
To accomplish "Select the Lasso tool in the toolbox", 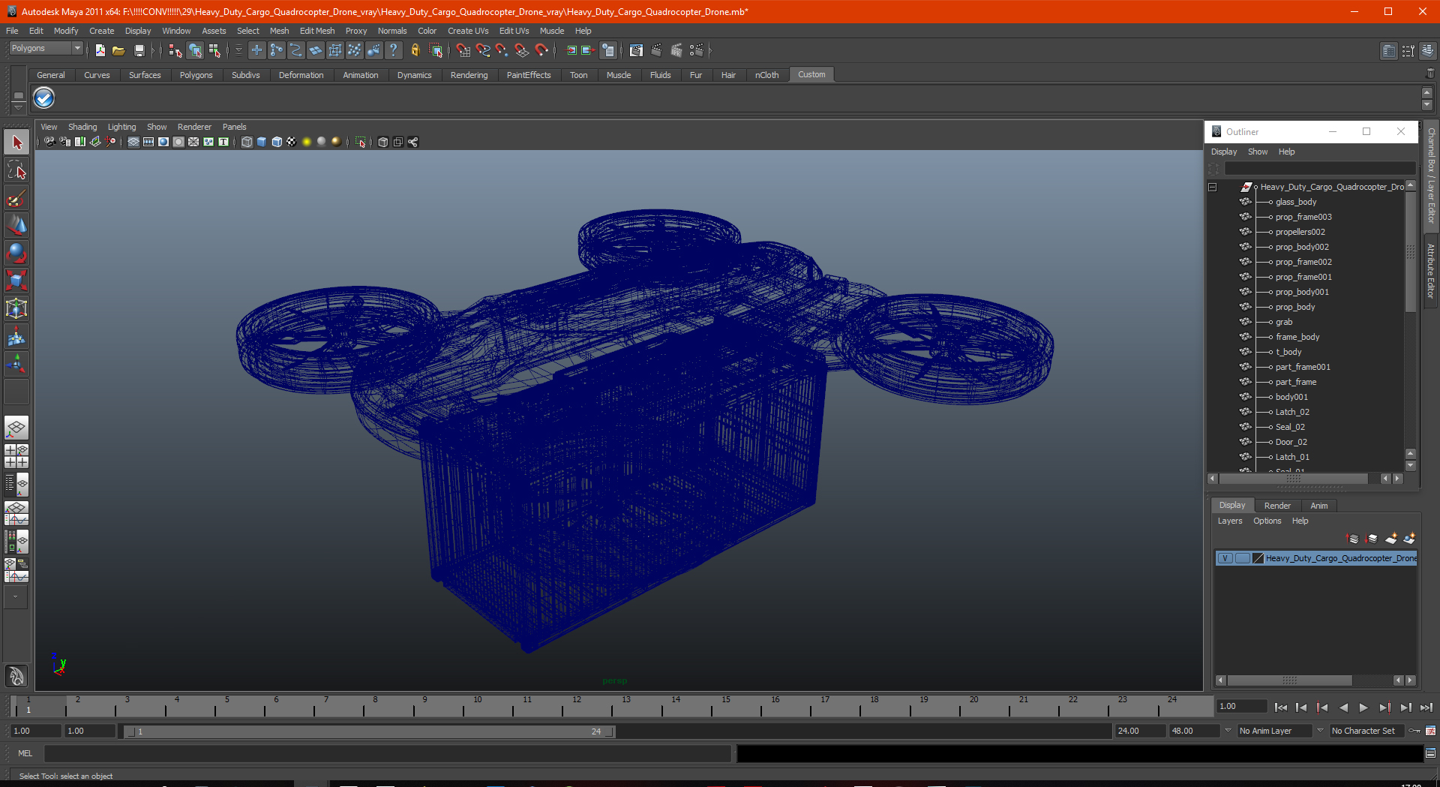I will tap(16, 170).
